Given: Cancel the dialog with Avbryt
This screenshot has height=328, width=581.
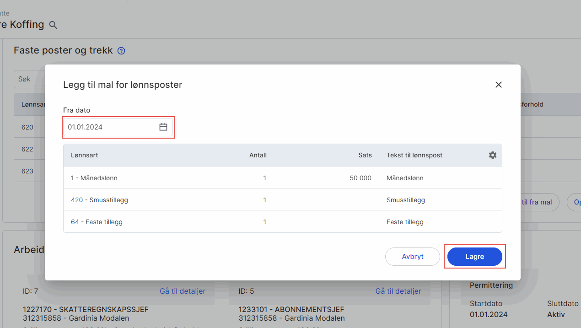Looking at the screenshot, I should pos(412,257).
